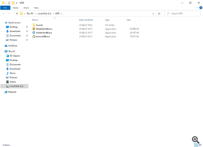The height and width of the screenshot is (147, 203).
Task: Open Customize Quick Access Toolbar dropdown
Action: (16, 3)
